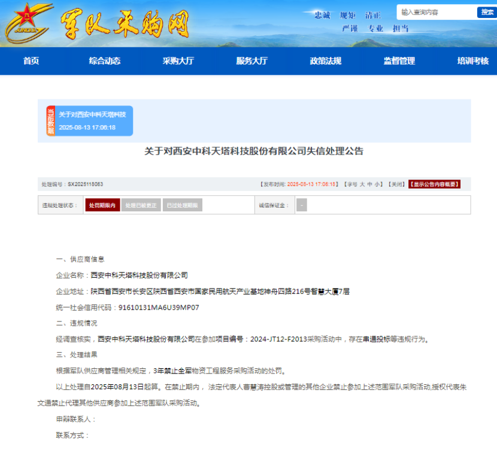Click the date 2025-08-13 17:06:18 in the blue tab
The height and width of the screenshot is (455, 497).
click(x=87, y=128)
